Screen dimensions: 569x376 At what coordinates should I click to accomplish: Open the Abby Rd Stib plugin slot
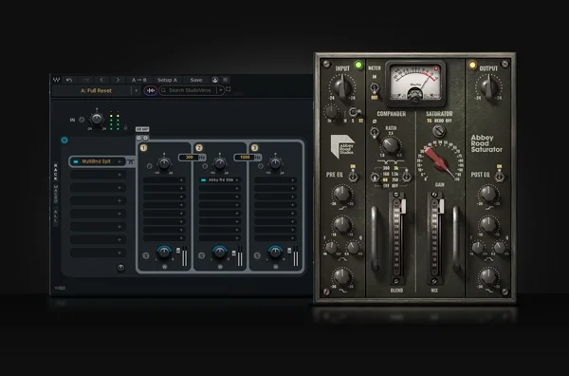coord(220,180)
